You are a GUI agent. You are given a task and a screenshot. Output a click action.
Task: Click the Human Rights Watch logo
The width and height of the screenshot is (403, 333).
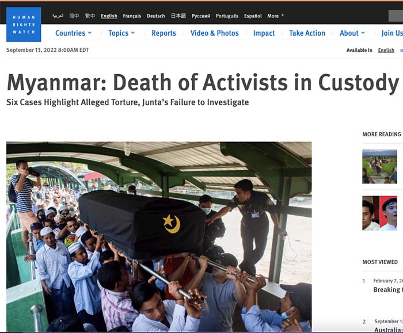[24, 24]
